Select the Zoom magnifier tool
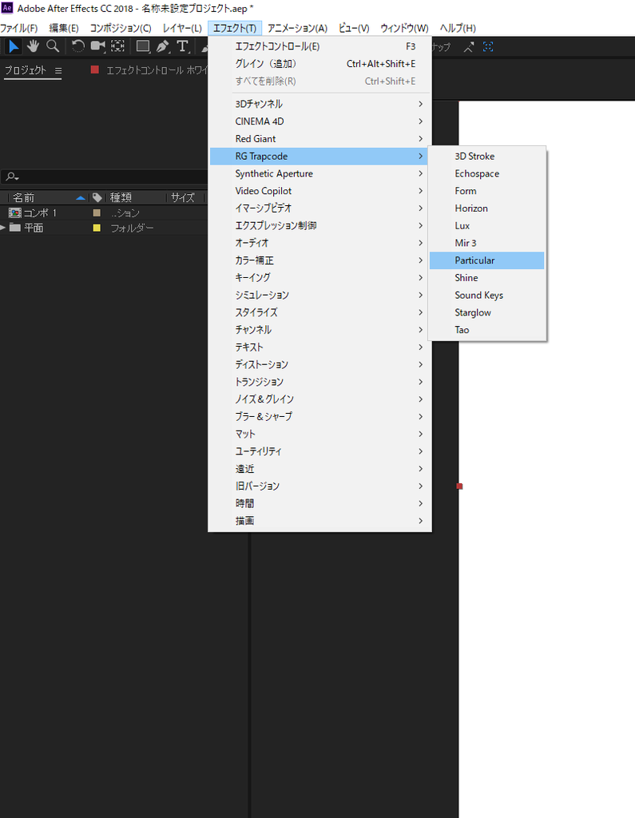Image resolution: width=635 pixels, height=818 pixels. tap(53, 46)
